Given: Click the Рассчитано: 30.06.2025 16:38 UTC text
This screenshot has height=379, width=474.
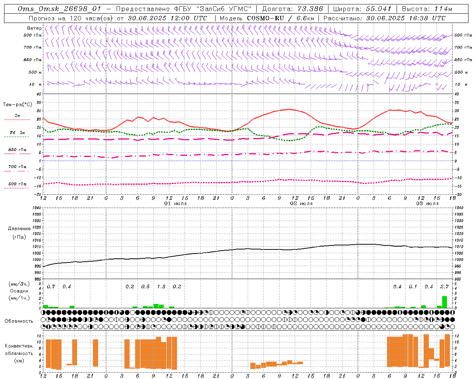Looking at the screenshot, I should pyautogui.click(x=384, y=18).
